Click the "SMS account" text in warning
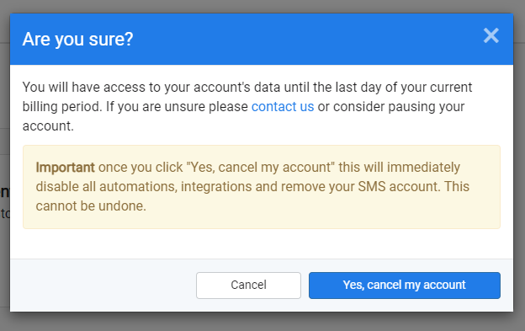This screenshot has height=331, width=525. [399, 187]
